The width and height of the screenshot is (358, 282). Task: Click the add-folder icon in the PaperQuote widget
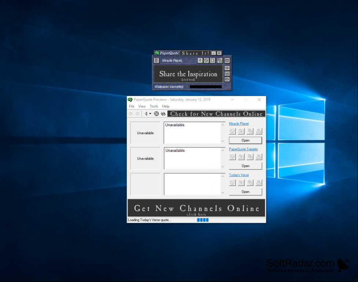coord(227,60)
